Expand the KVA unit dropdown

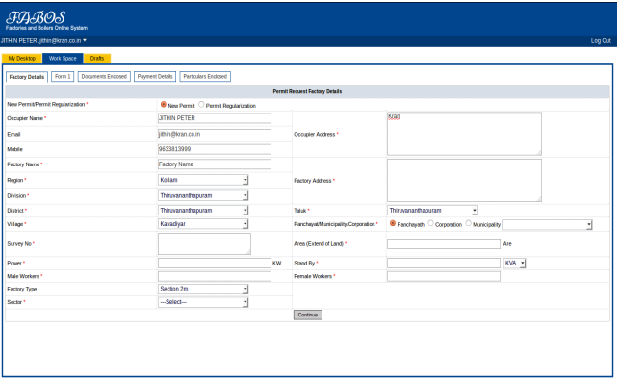[514, 263]
